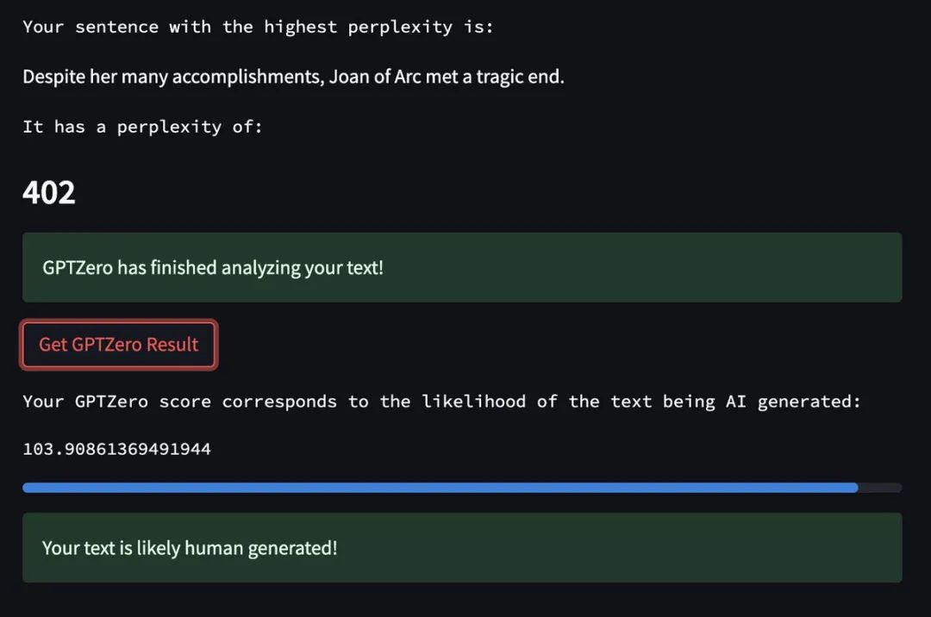This screenshot has height=617, width=931.
Task: Click the perplexity value 402
Action: point(48,193)
